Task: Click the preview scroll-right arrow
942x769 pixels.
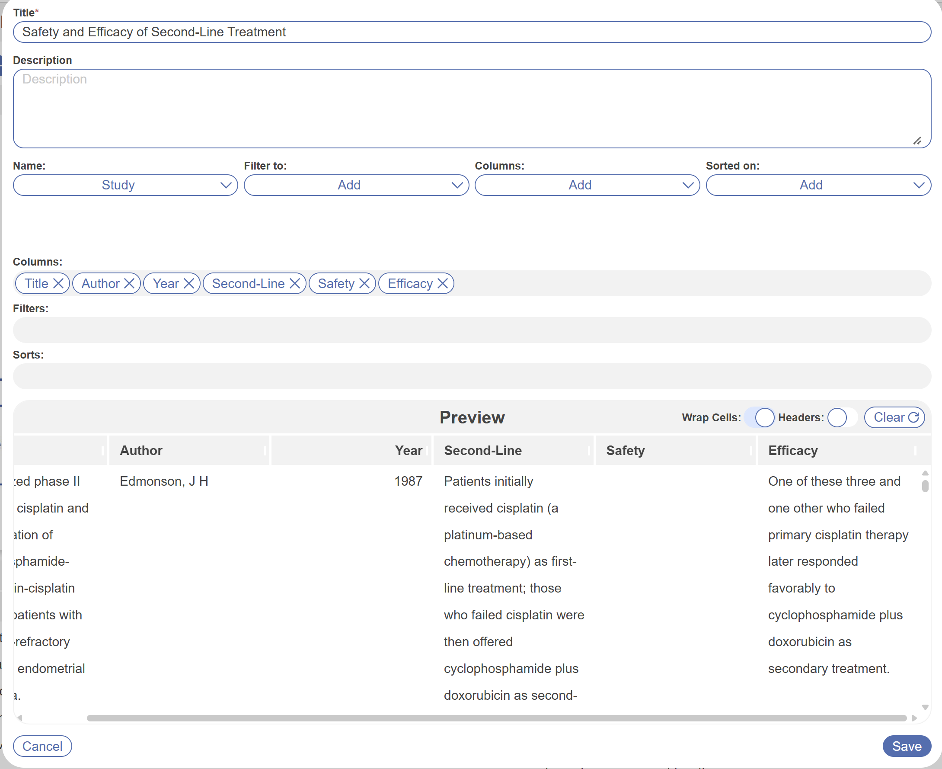Action: point(914,718)
